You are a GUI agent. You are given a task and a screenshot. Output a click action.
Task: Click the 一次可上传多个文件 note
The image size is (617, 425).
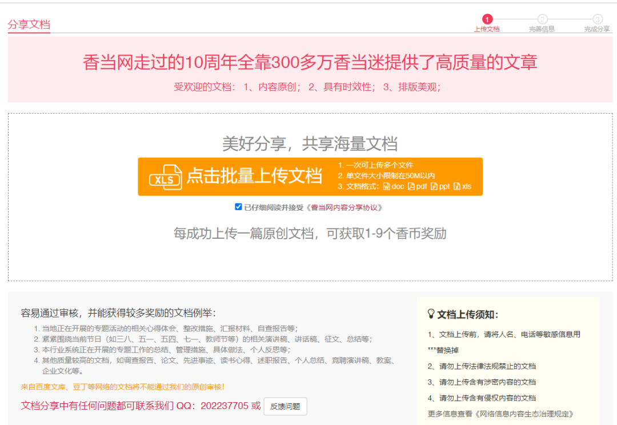376,165
